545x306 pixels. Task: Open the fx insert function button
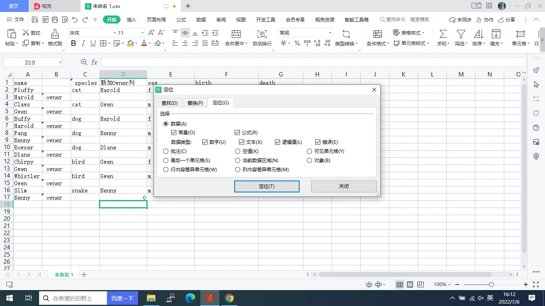click(x=95, y=62)
